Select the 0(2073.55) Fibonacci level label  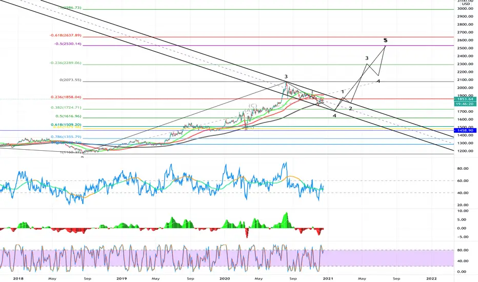click(x=70, y=80)
